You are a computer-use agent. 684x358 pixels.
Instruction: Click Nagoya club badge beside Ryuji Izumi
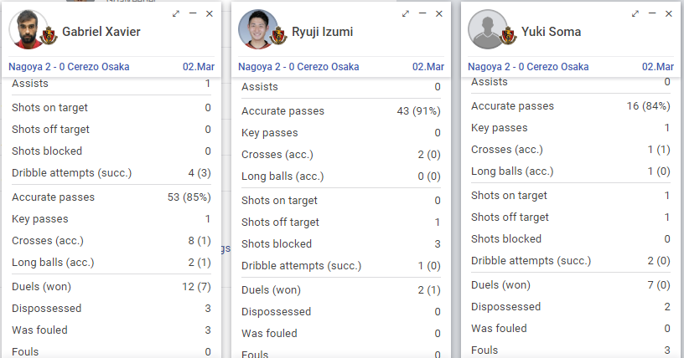coord(278,36)
